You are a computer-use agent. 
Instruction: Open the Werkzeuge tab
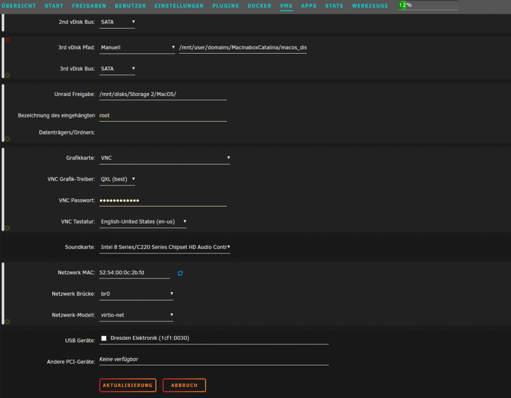point(370,6)
